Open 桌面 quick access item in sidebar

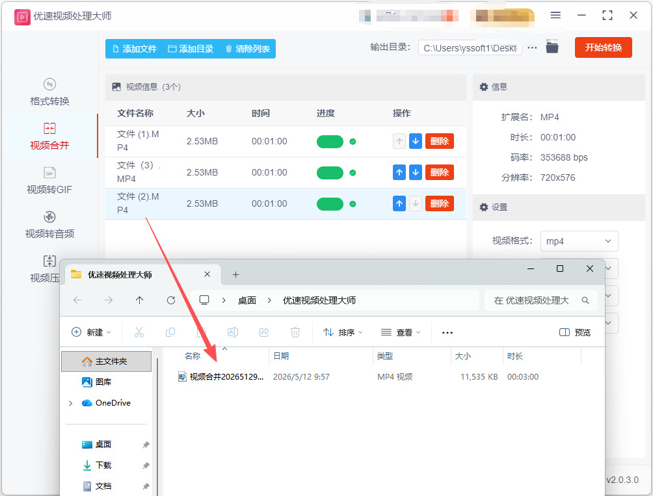pos(97,445)
